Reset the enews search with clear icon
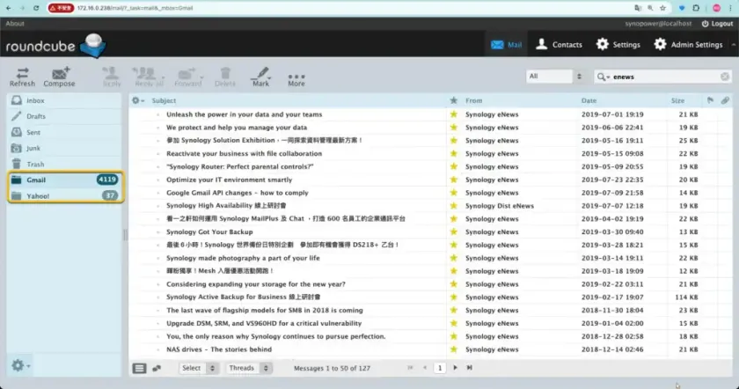Screen dimensions: 739x389 [726, 77]
